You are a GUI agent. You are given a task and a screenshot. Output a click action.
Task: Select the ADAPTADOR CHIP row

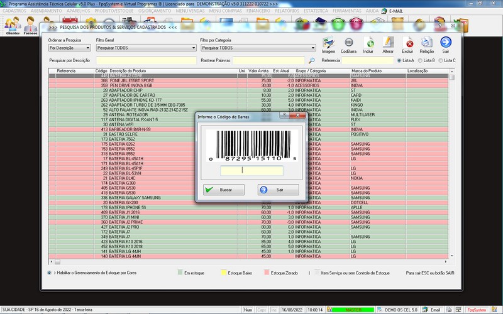[x=248, y=90]
